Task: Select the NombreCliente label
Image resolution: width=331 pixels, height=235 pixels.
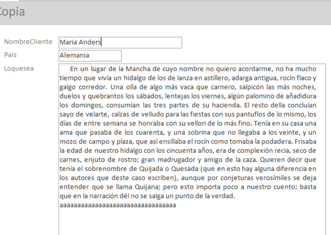Action: [28, 41]
